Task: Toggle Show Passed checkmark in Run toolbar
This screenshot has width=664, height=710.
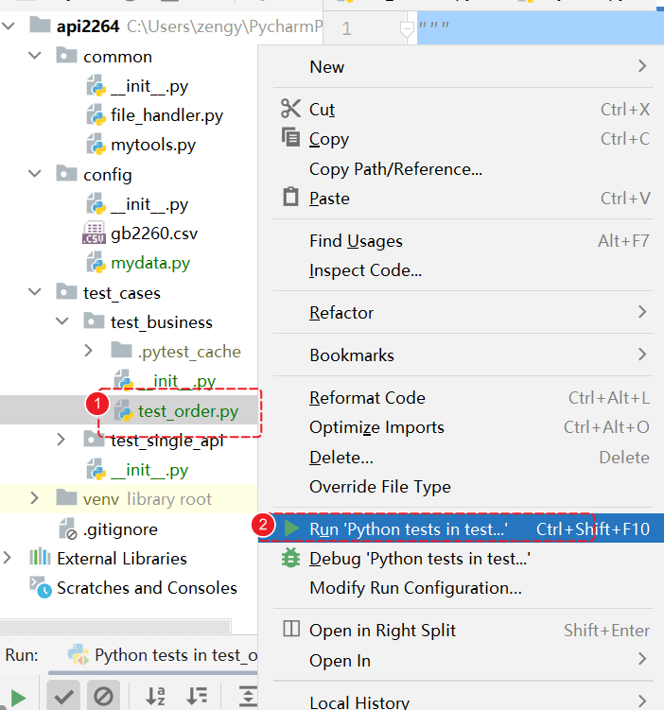Action: click(x=64, y=696)
